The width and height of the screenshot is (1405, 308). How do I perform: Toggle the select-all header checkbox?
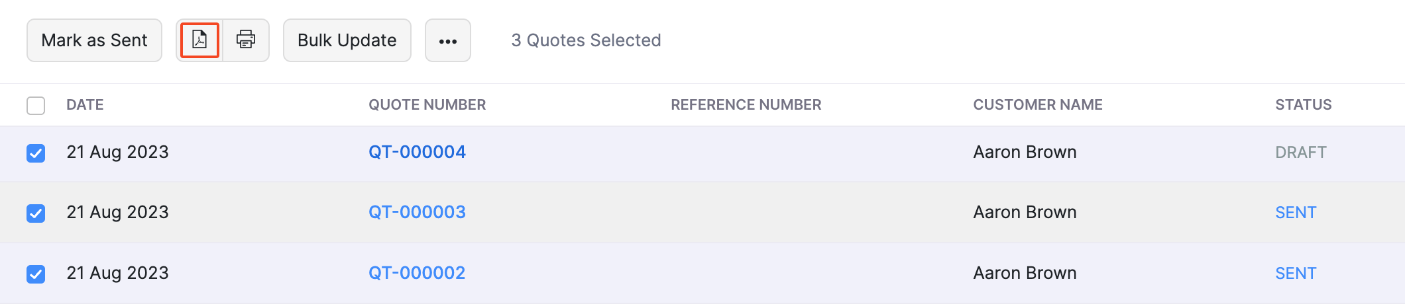[x=36, y=106]
